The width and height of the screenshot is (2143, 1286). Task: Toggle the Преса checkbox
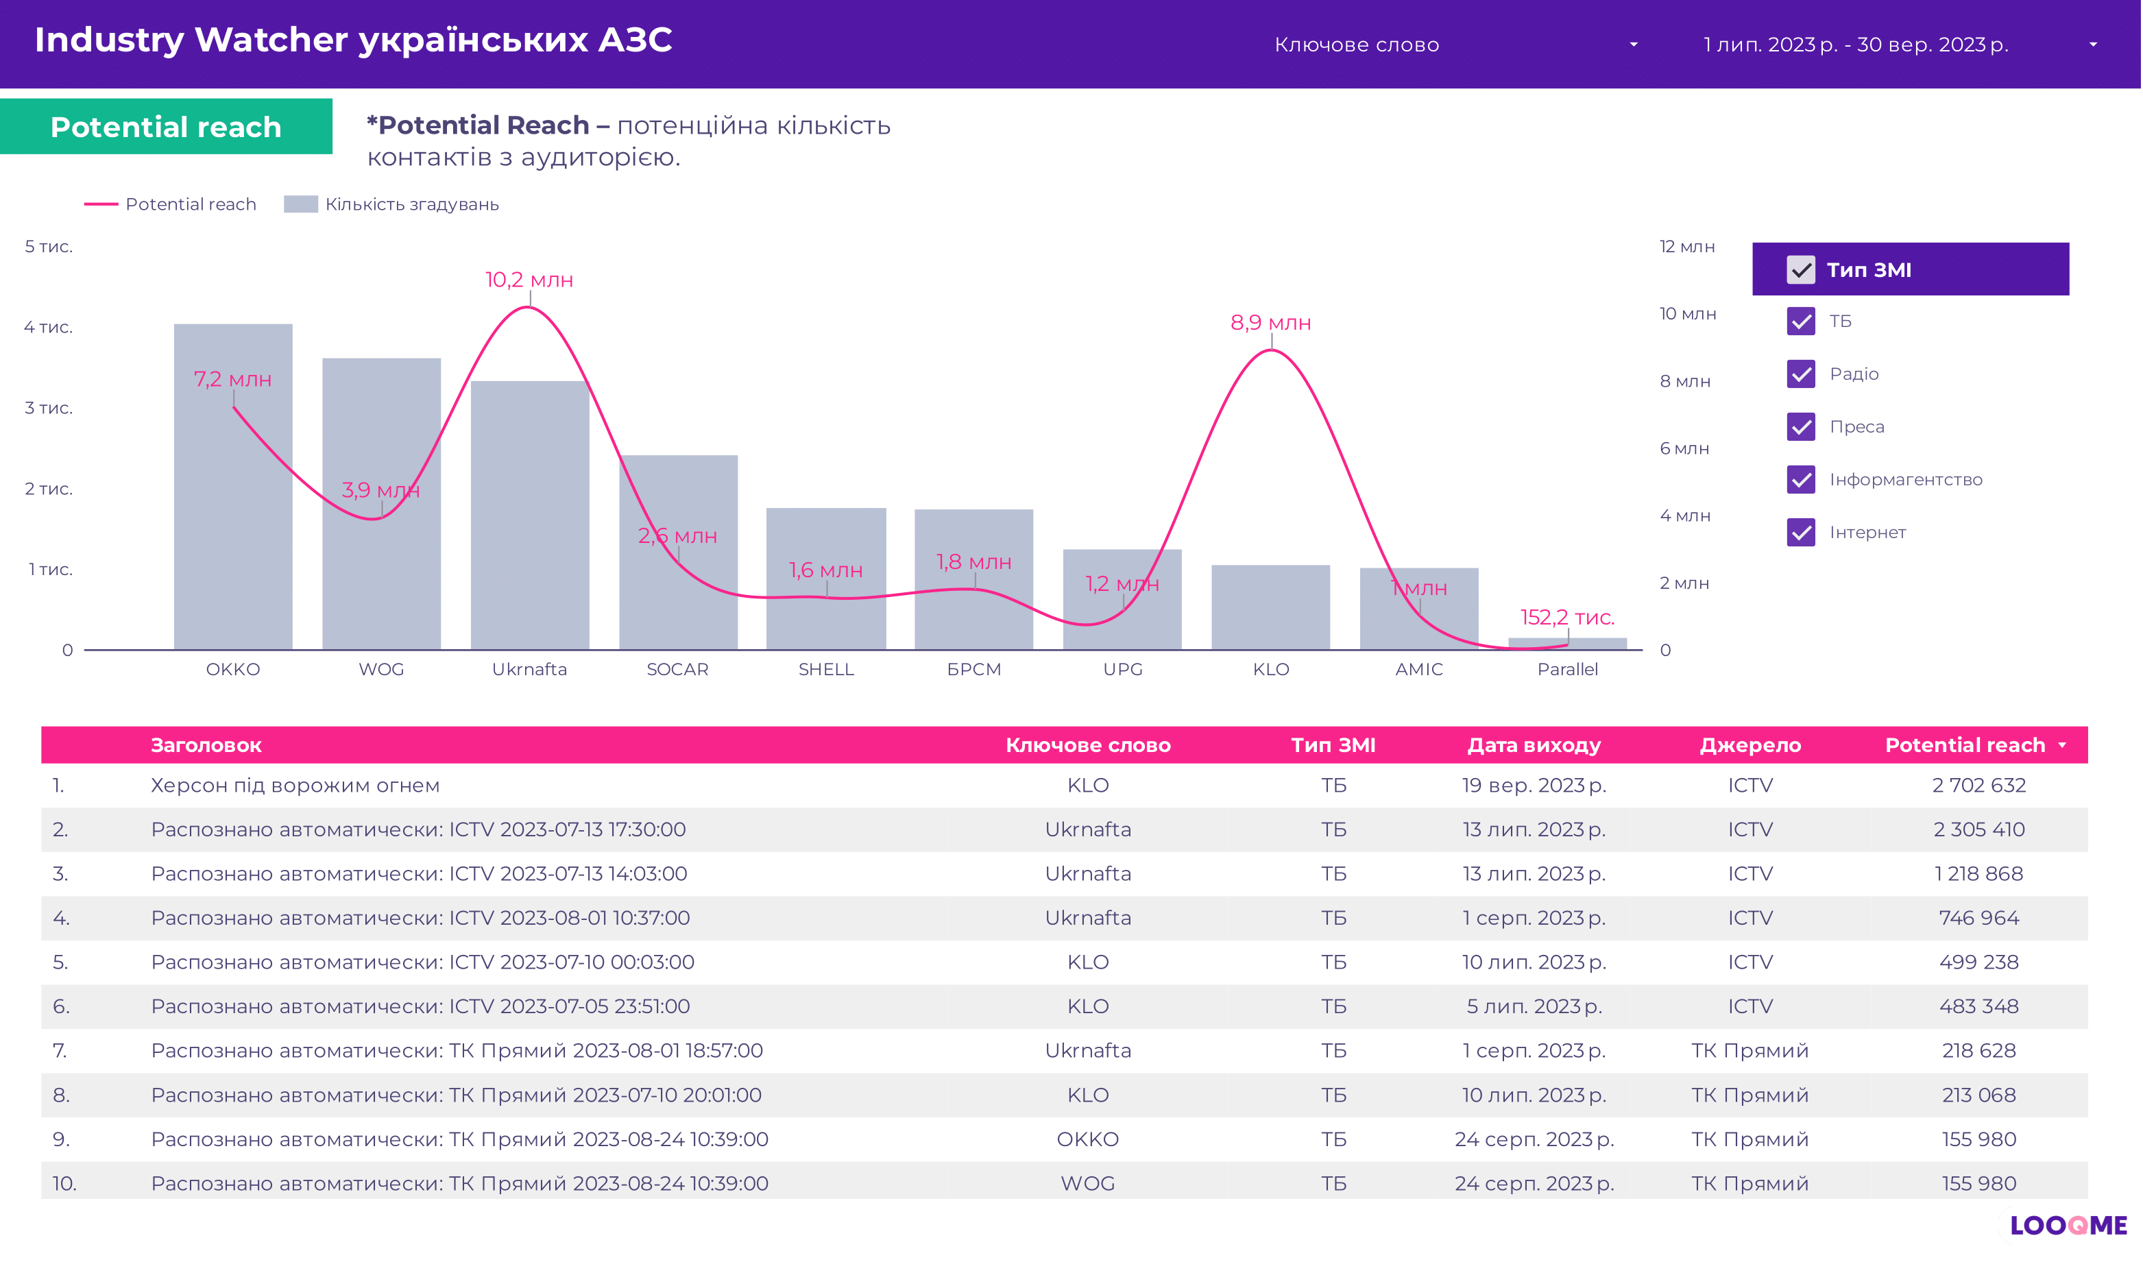click(1801, 426)
